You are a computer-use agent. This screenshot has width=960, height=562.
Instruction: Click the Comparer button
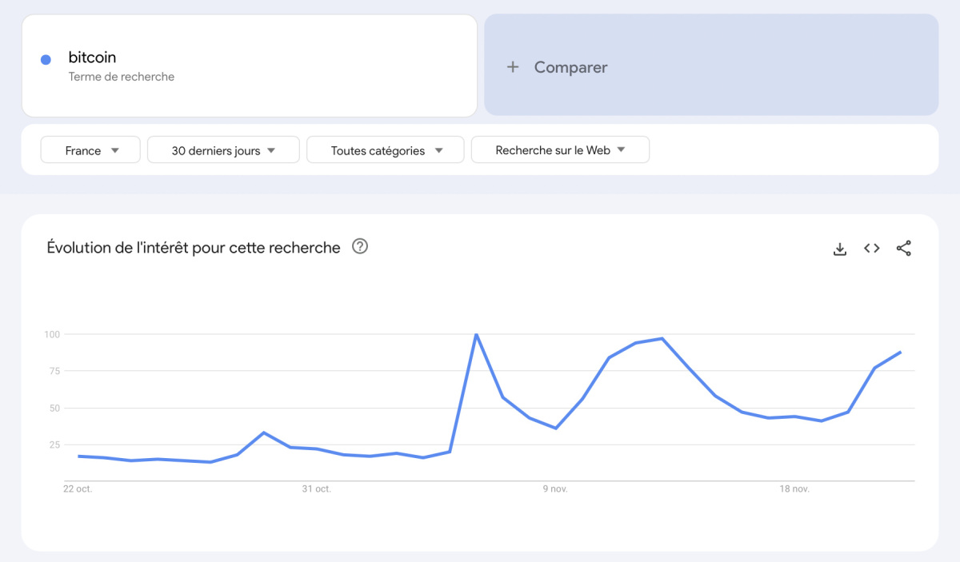point(711,65)
